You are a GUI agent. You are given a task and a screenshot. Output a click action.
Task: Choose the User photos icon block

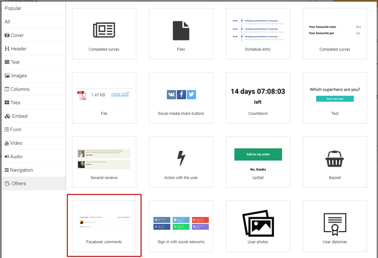258,226
